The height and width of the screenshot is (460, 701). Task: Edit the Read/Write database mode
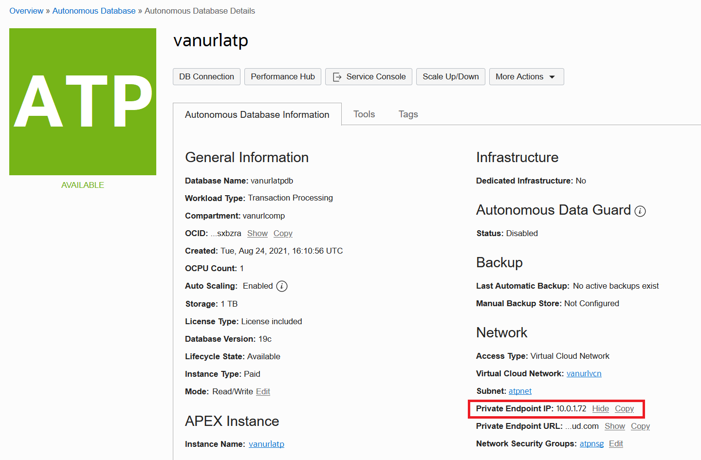[263, 391]
